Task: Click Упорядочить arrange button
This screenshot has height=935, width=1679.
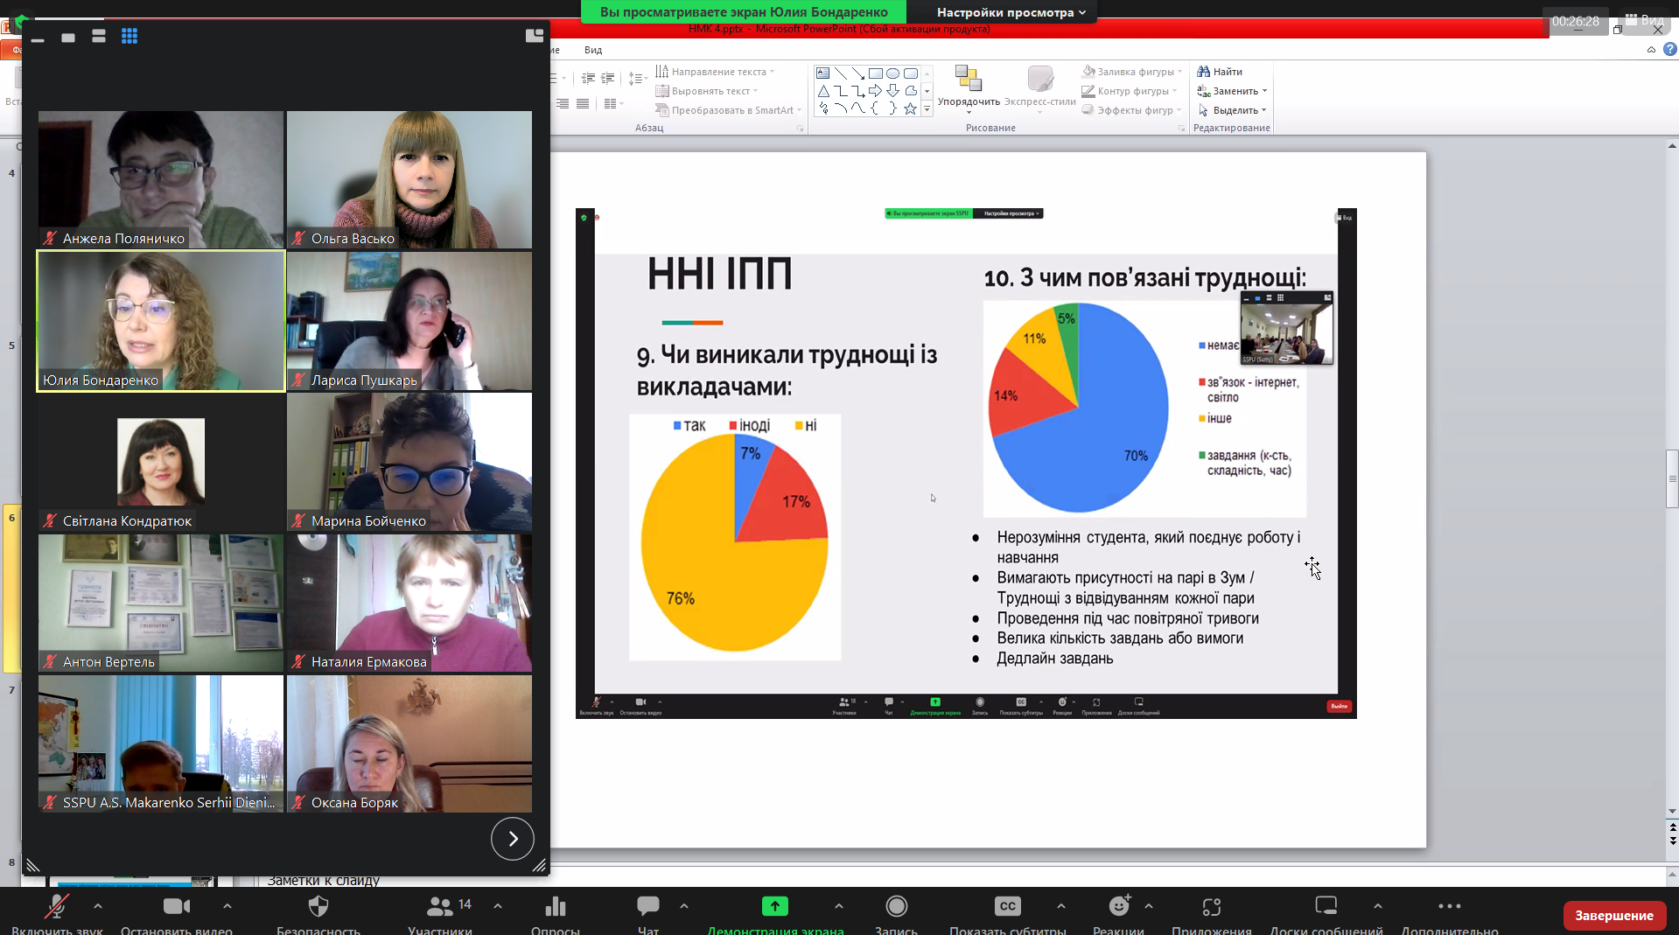Action: (969, 88)
